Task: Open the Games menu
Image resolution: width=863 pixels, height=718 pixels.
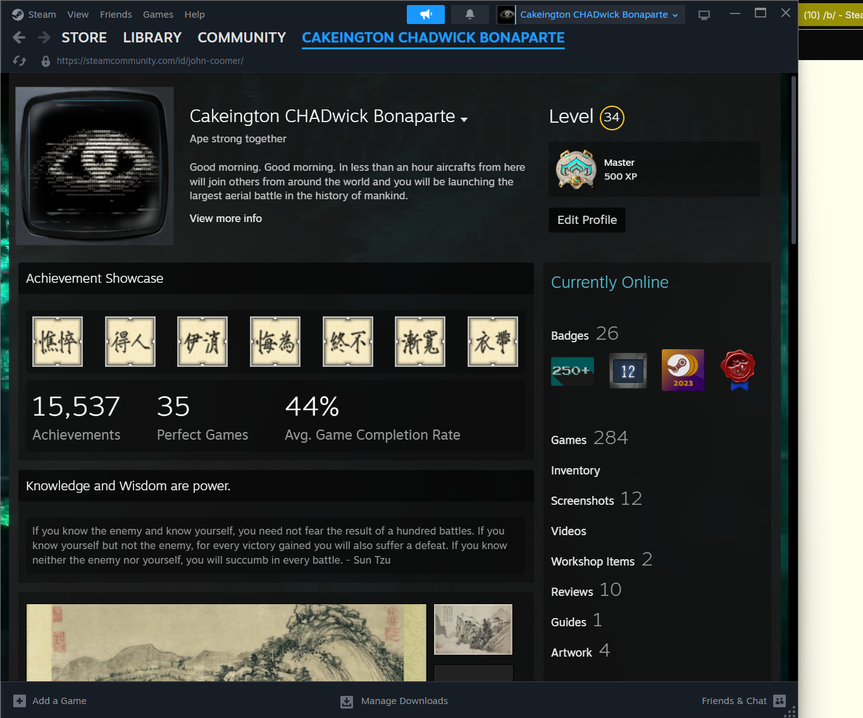Action: point(158,15)
